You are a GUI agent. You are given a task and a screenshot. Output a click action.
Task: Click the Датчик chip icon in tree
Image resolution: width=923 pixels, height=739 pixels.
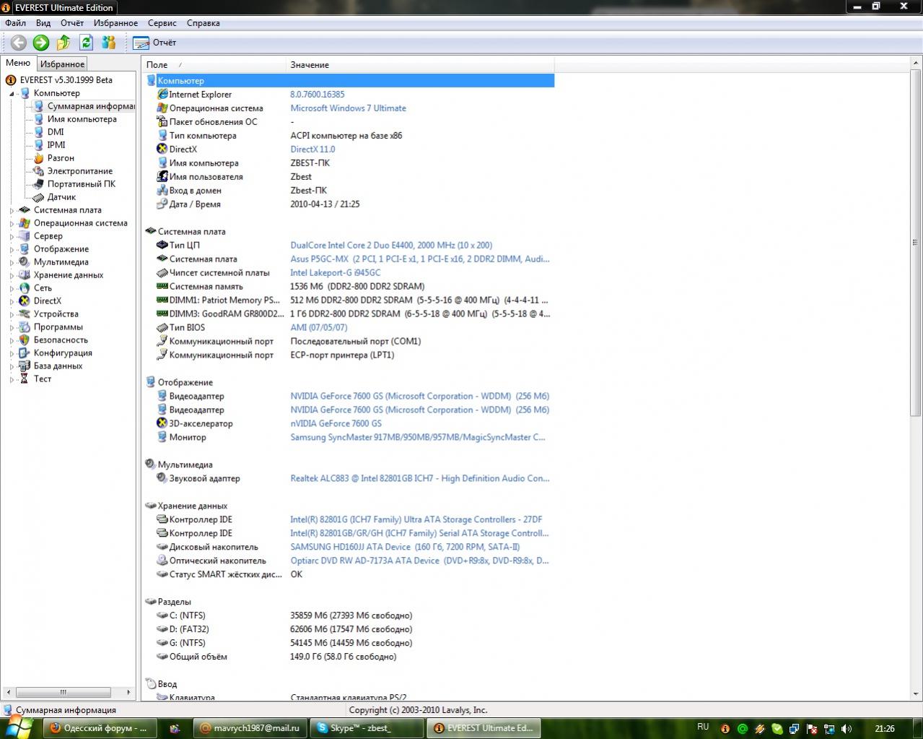pos(38,197)
